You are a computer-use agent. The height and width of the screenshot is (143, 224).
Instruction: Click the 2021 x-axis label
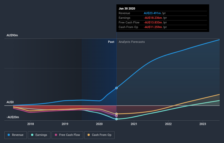[x=134, y=124]
